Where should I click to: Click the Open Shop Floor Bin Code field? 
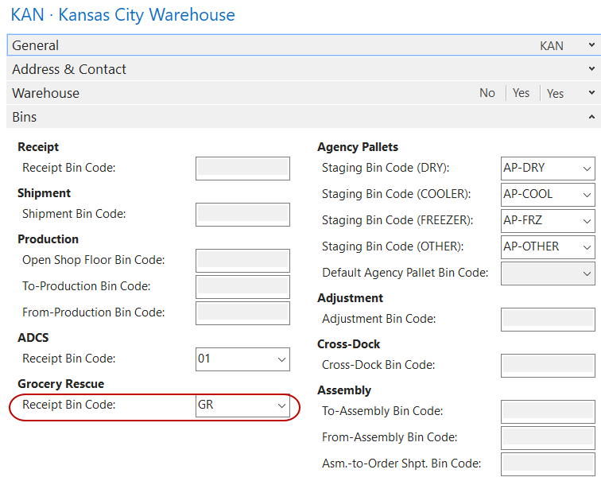pyautogui.click(x=242, y=260)
